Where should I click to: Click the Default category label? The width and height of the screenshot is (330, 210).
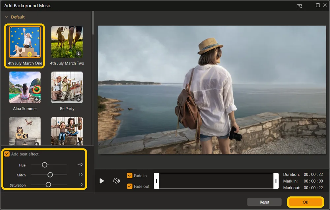[18, 17]
